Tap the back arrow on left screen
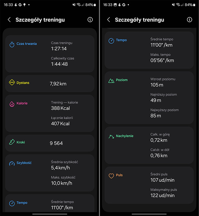 (9, 20)
